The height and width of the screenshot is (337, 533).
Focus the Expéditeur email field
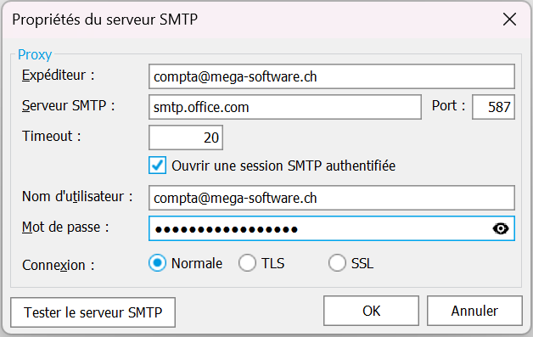coord(332,76)
